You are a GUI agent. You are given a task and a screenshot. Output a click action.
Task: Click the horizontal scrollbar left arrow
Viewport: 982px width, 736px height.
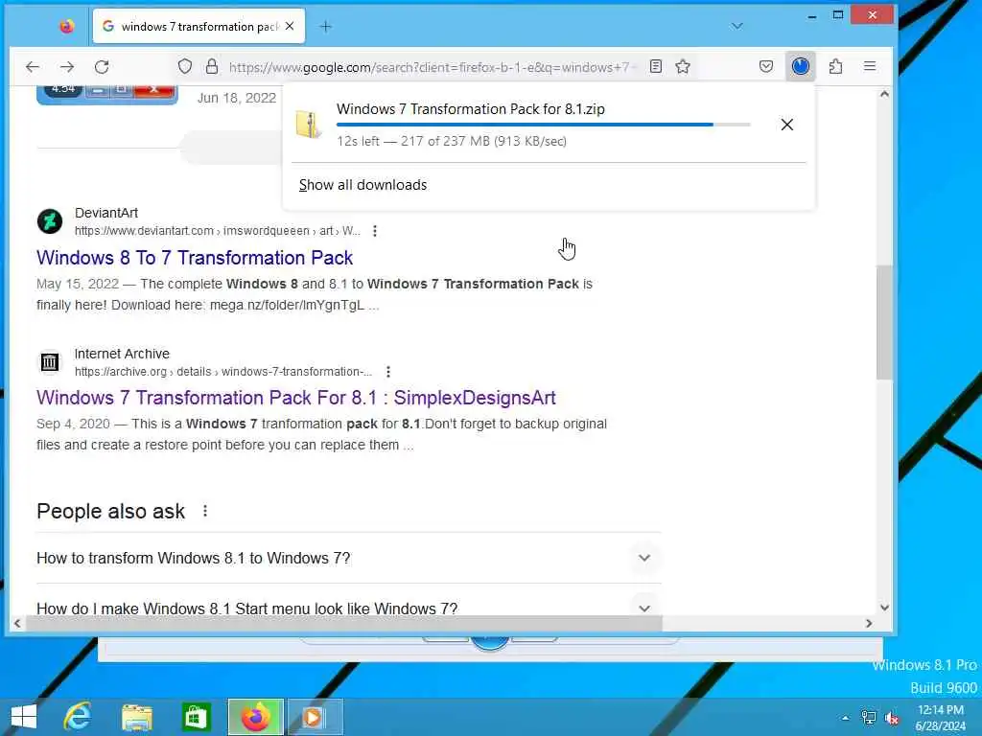[x=17, y=623]
